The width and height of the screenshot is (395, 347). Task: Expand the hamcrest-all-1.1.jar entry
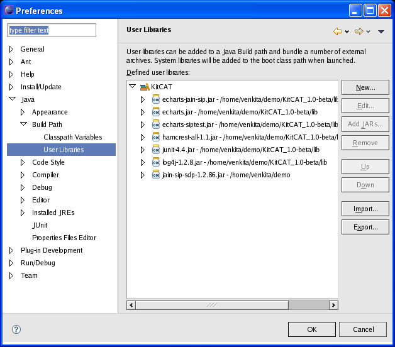coord(143,137)
